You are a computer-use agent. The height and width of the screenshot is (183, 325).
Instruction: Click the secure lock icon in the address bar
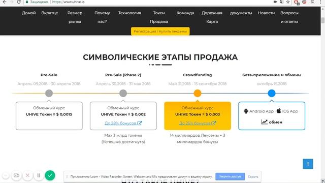pos(27,2)
